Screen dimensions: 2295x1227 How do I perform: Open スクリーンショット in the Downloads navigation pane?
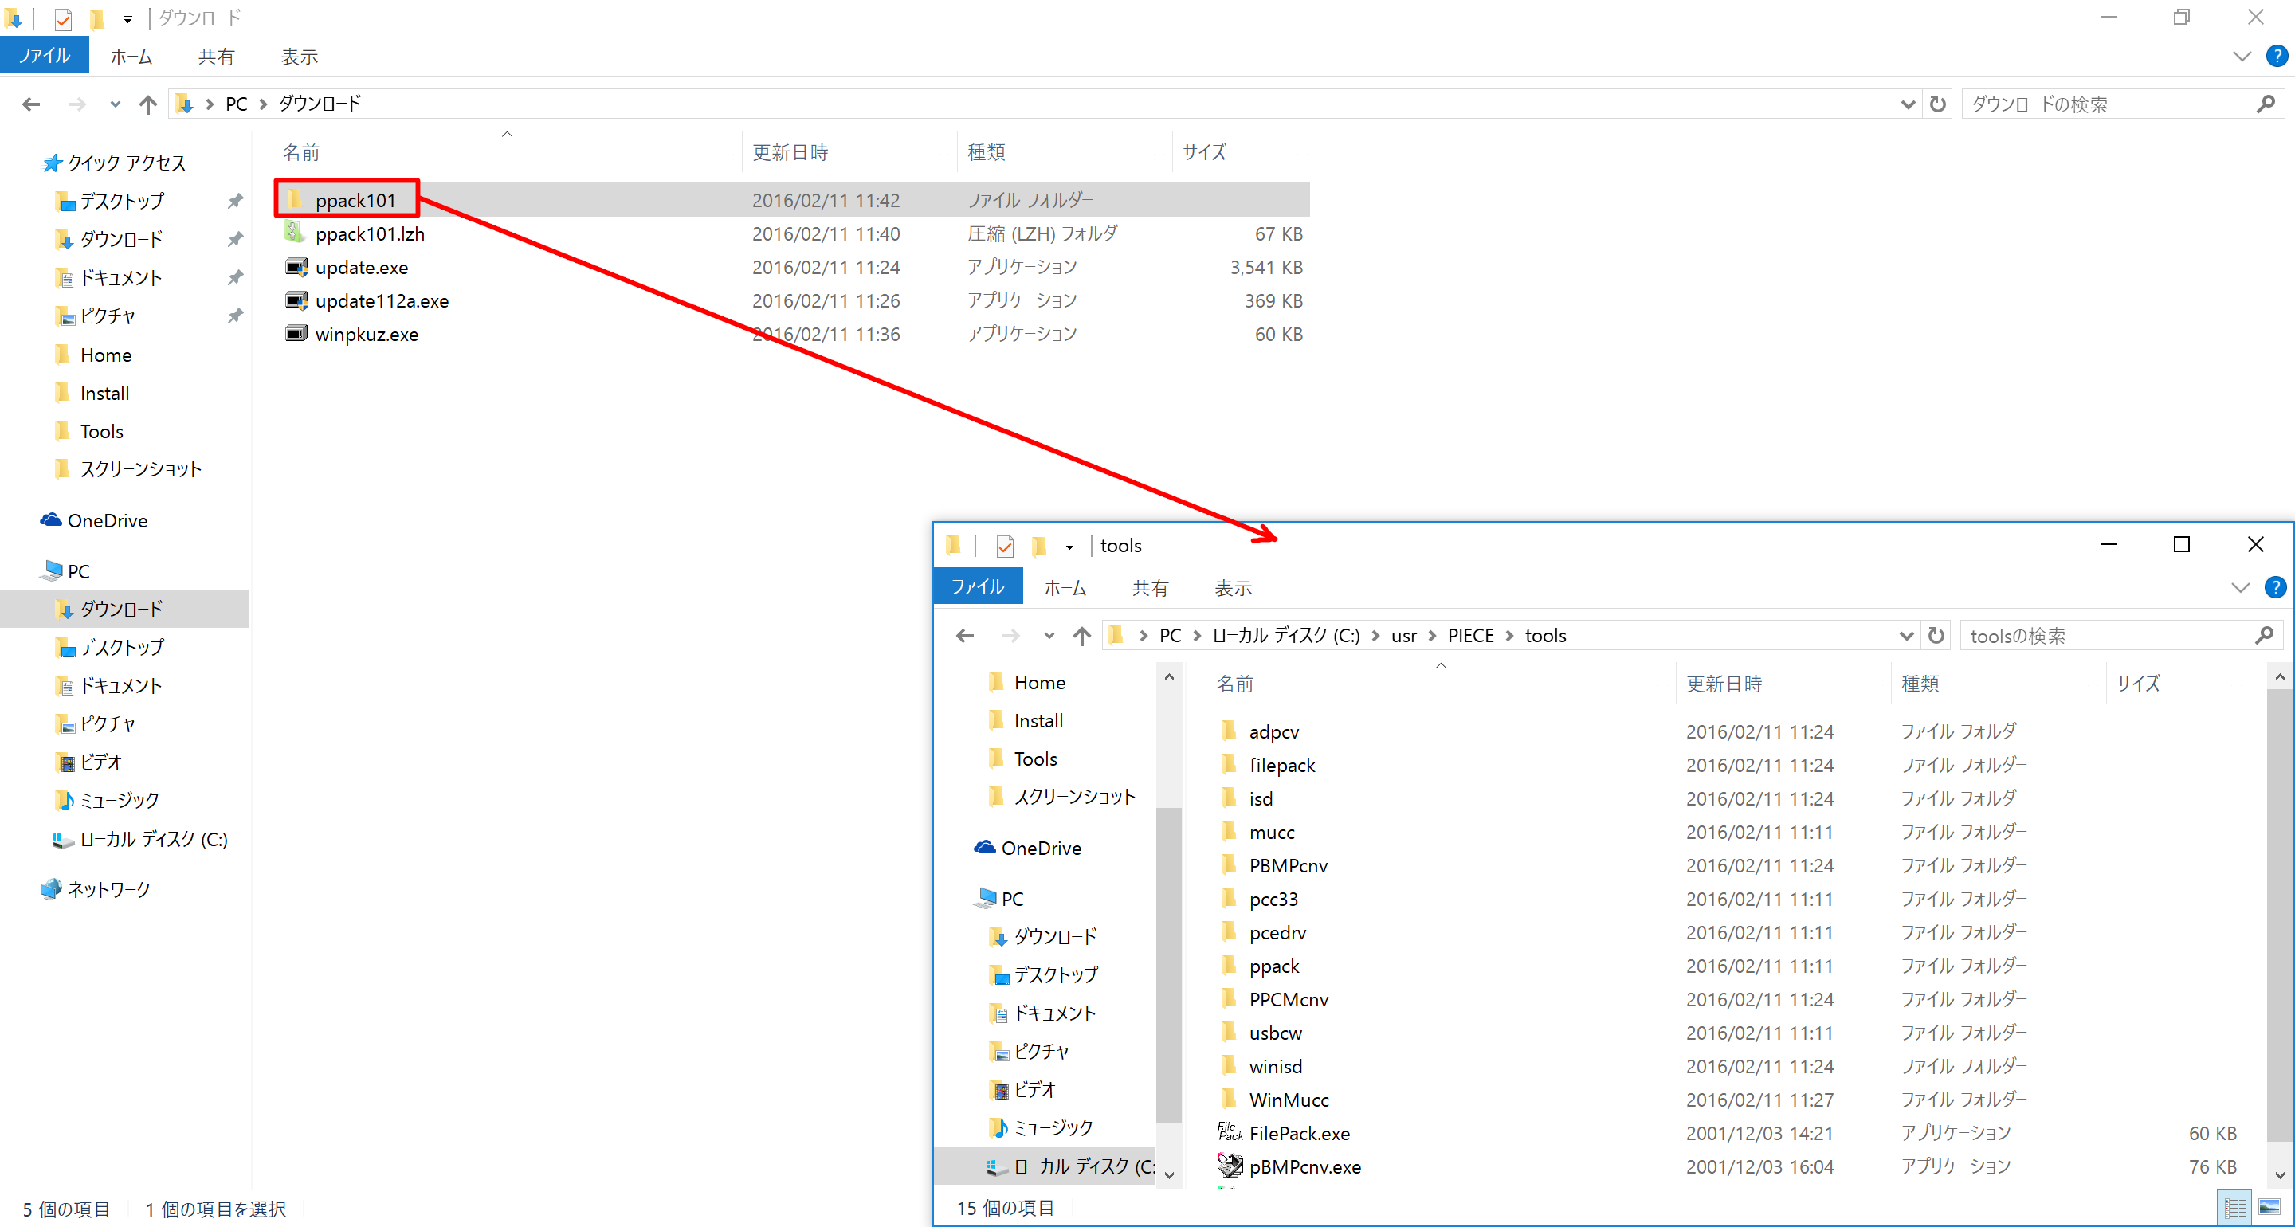(127, 469)
